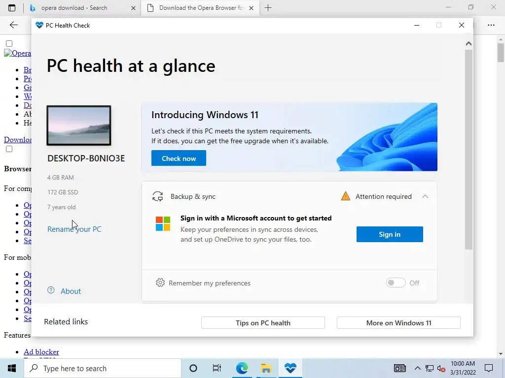Click the gear icon beside Remember my preferences
The image size is (505, 378).
[x=160, y=283]
